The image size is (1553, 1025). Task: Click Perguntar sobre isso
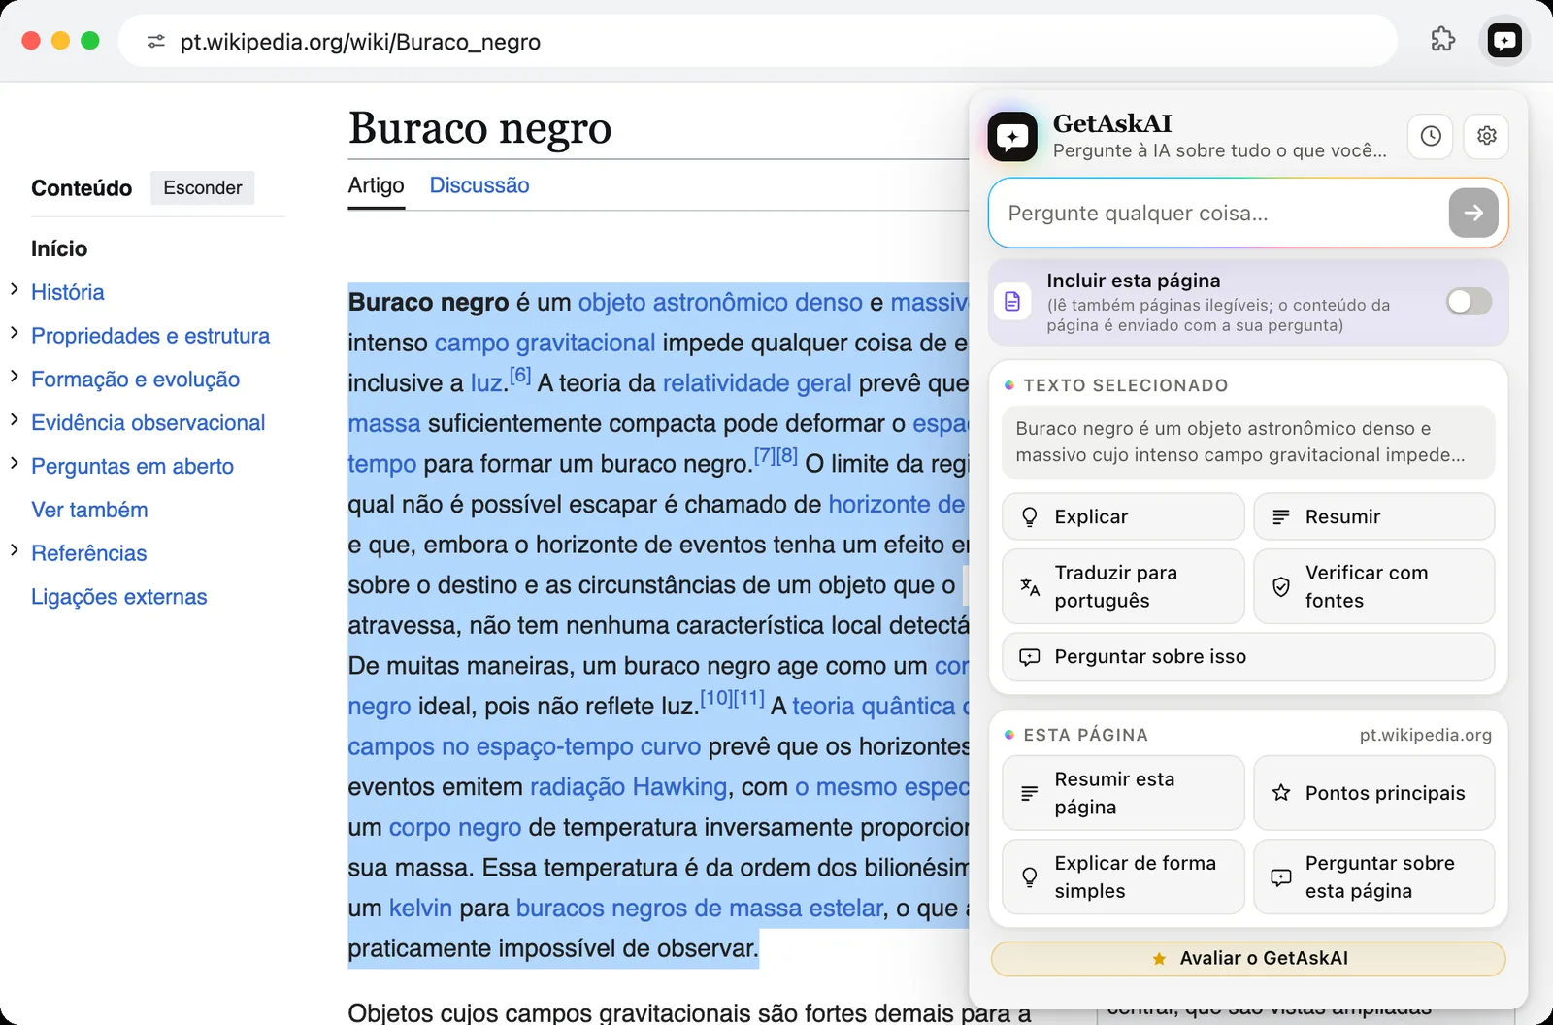1248,657
